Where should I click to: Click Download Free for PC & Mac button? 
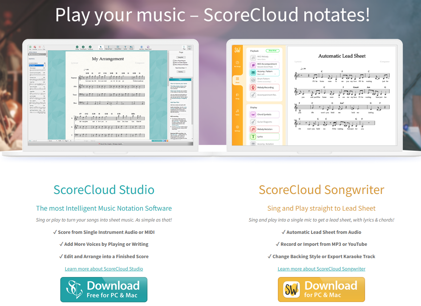pyautogui.click(x=104, y=290)
